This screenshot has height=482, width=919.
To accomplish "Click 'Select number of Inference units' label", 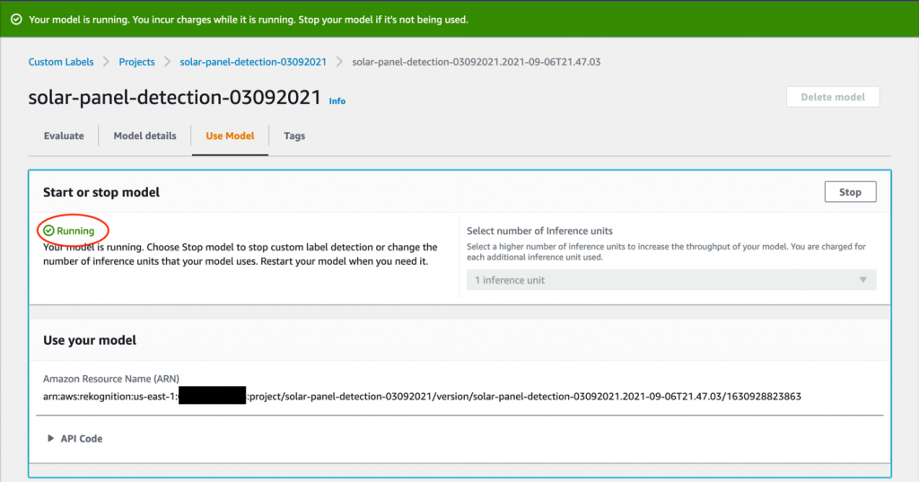I will point(539,231).
